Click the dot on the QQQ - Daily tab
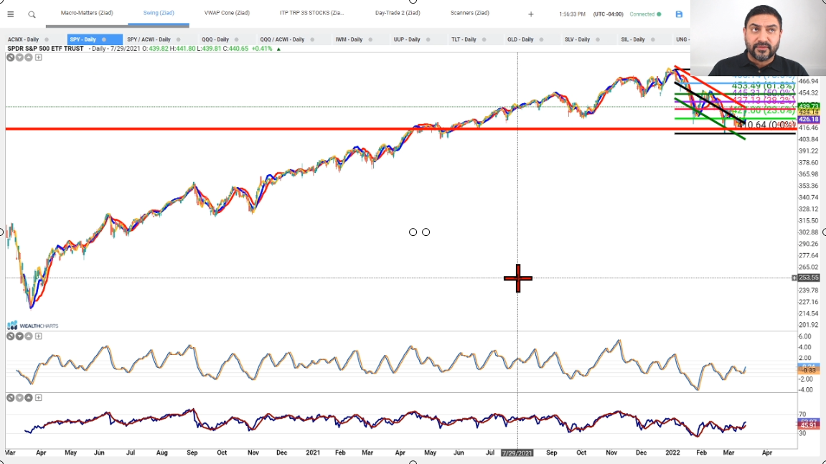The image size is (826, 464). 236,39
